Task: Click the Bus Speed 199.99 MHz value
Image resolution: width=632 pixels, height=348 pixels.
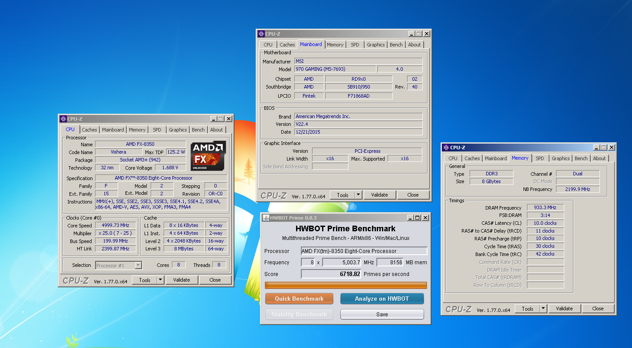Action: (x=116, y=241)
